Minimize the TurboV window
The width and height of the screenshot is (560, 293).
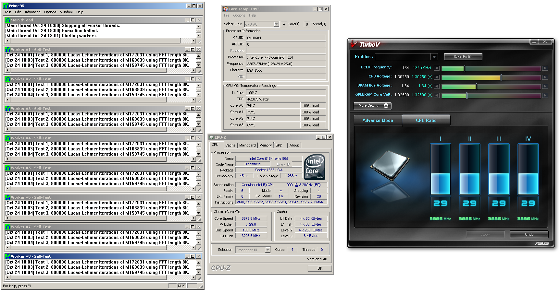[534, 42]
